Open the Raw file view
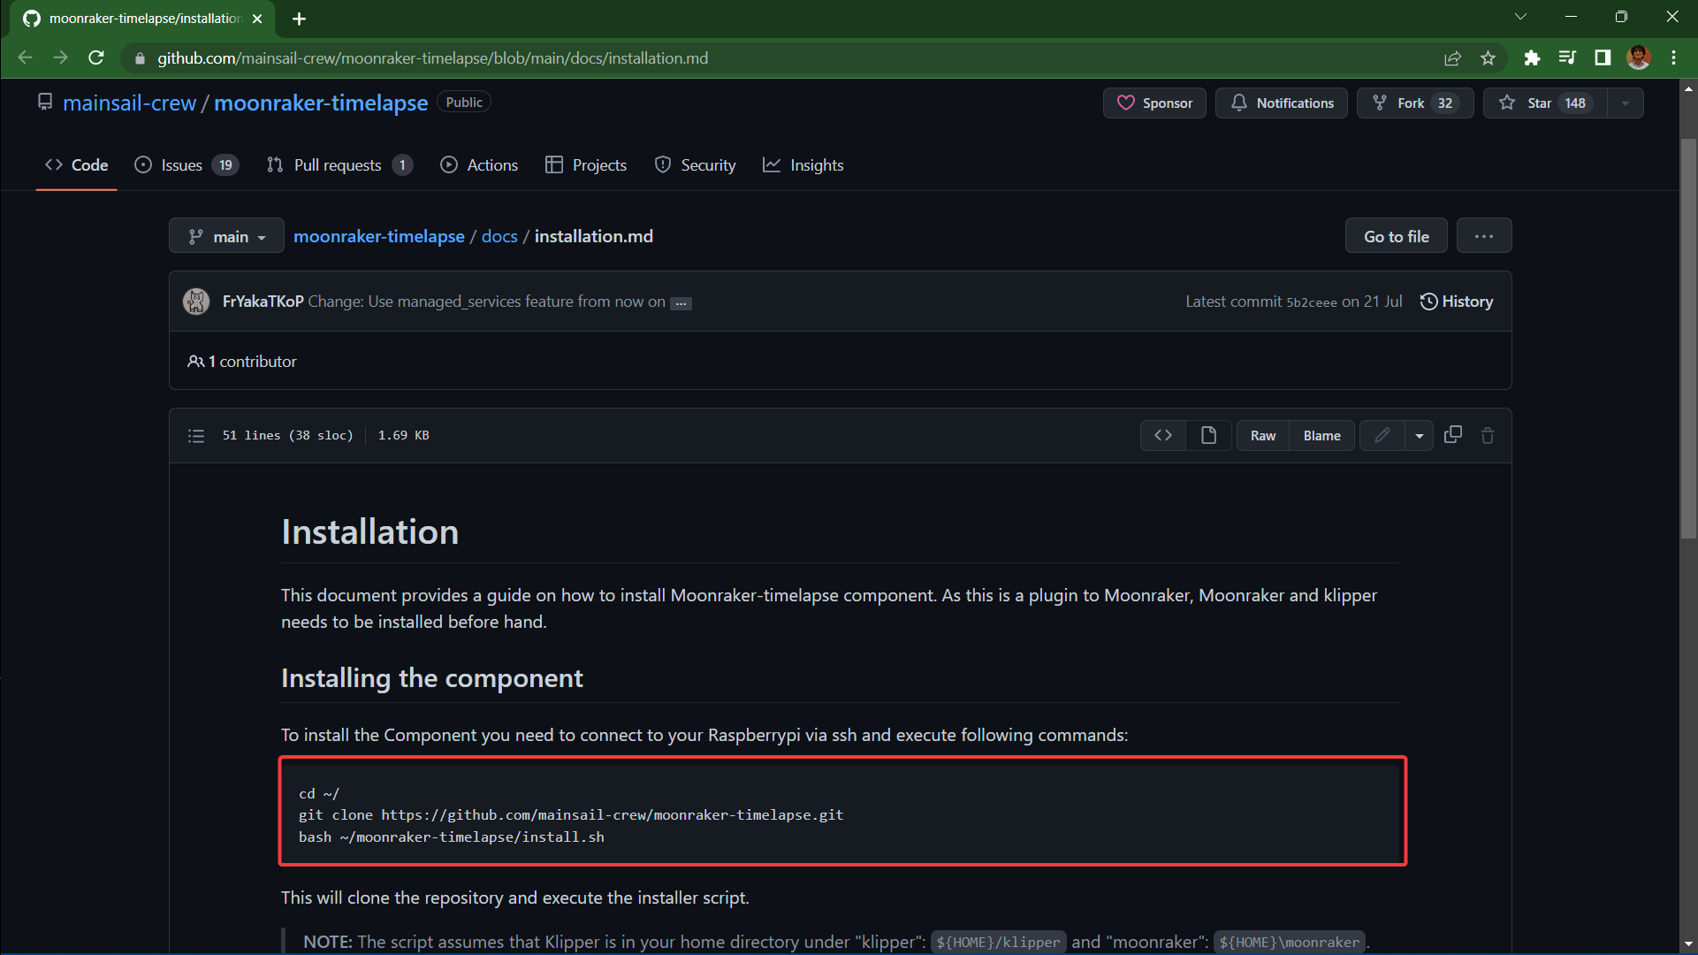Screen dimensions: 1698x955 tap(1263, 436)
